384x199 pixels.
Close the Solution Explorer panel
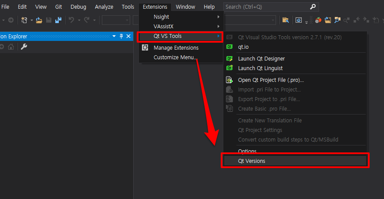point(128,36)
